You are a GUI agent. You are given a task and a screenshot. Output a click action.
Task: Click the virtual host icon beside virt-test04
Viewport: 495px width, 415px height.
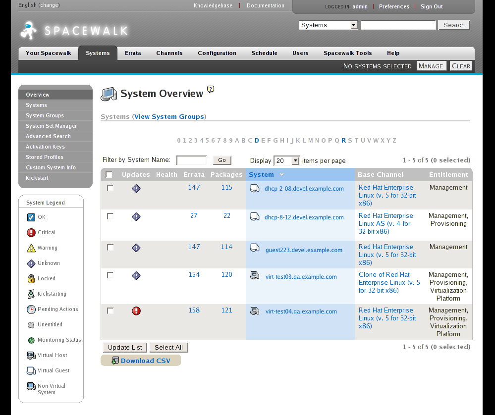click(x=255, y=311)
